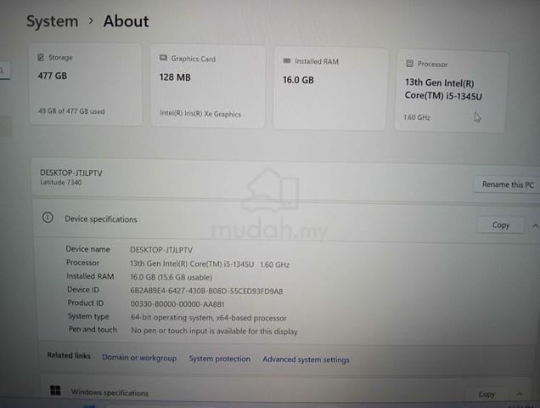Click the Product ID value '00330-80000-00000-AA881'
The height and width of the screenshot is (408, 540).
click(177, 303)
